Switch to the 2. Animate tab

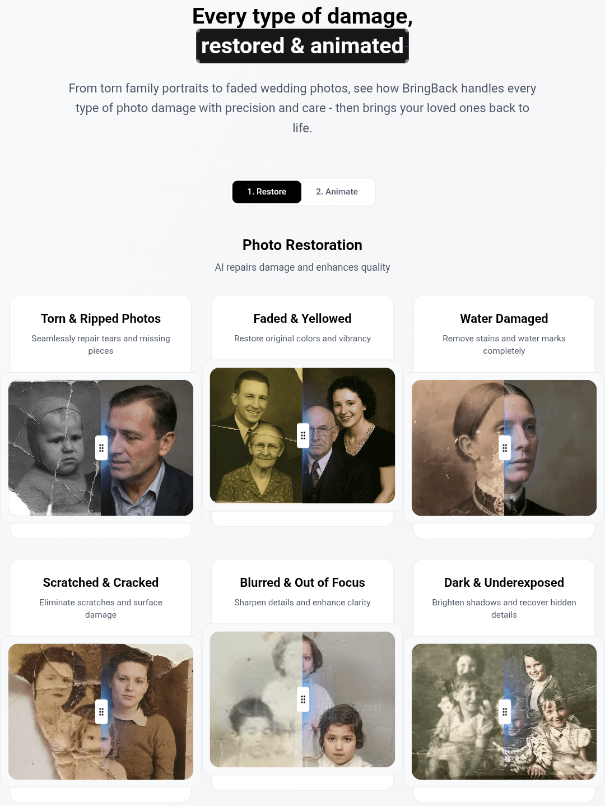click(x=337, y=192)
